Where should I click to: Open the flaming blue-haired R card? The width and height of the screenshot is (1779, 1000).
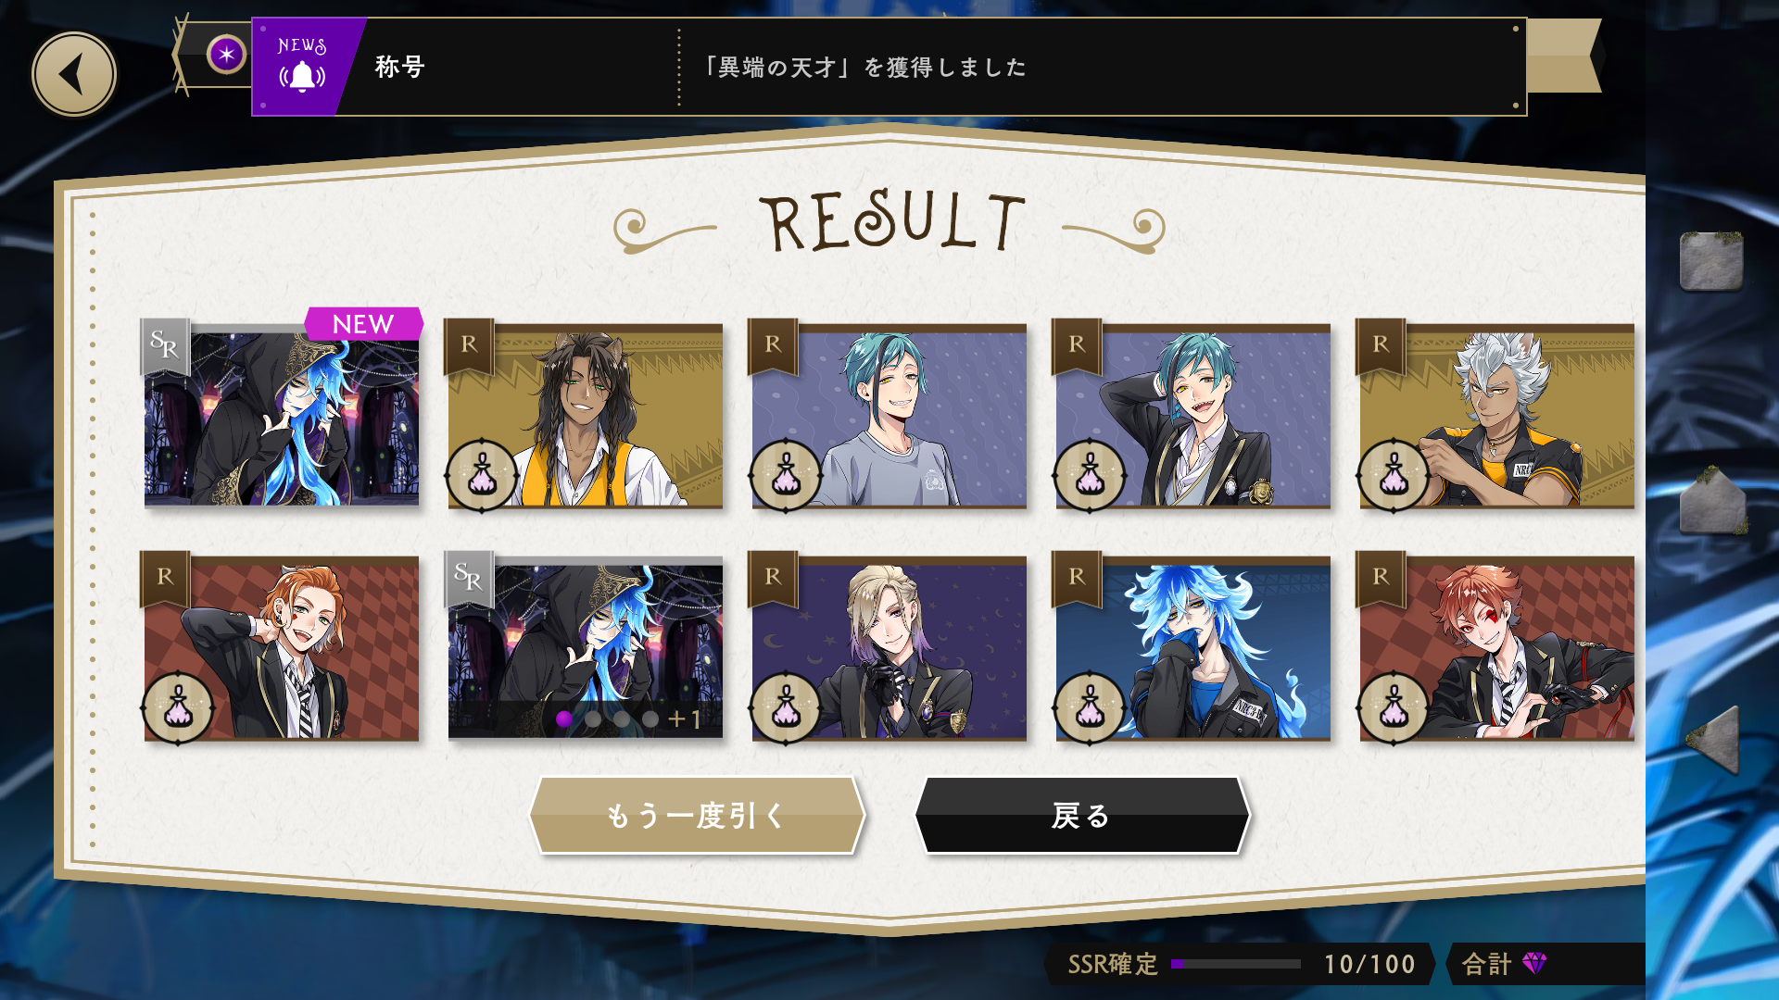(x=1193, y=647)
